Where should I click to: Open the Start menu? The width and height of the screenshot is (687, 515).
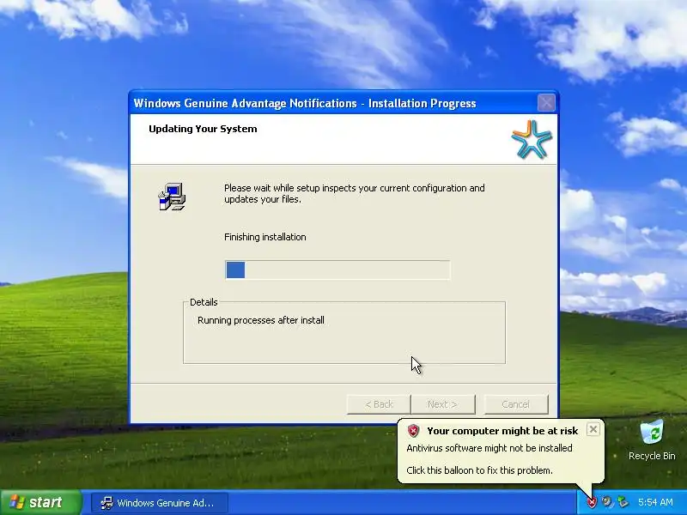coord(41,502)
